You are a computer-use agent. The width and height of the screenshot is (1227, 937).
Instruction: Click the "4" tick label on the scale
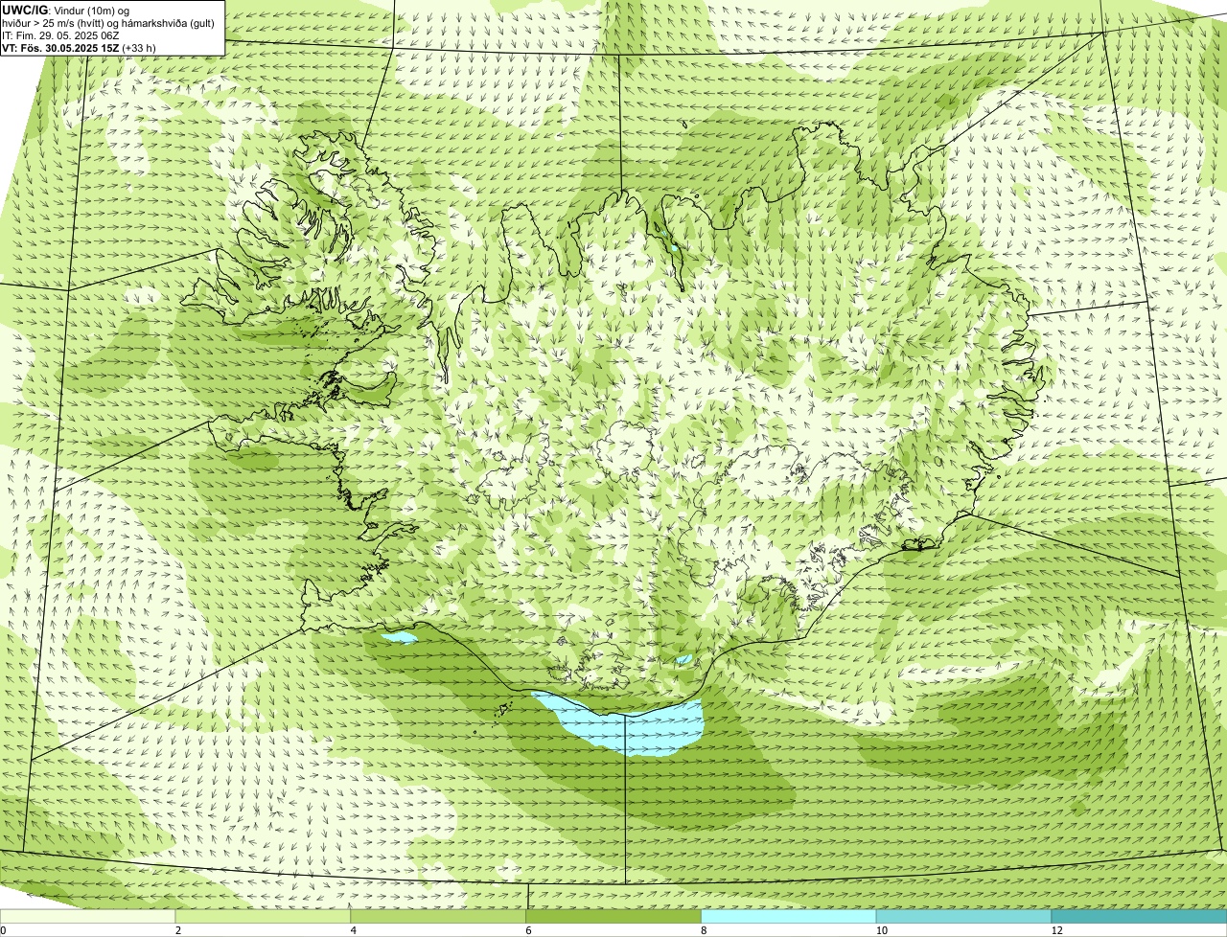(x=353, y=930)
